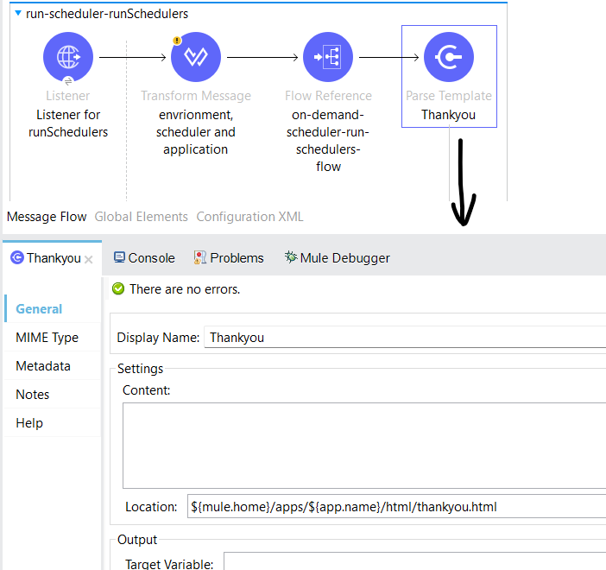Screen dimensions: 606x570
Task: Click the Target Variable input field
Action: (414, 561)
